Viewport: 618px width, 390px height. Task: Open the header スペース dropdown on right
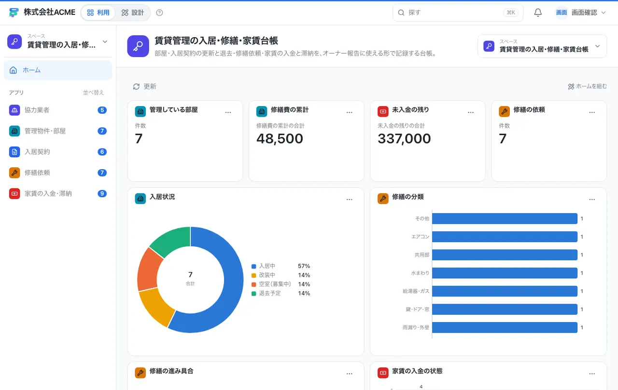(x=542, y=46)
